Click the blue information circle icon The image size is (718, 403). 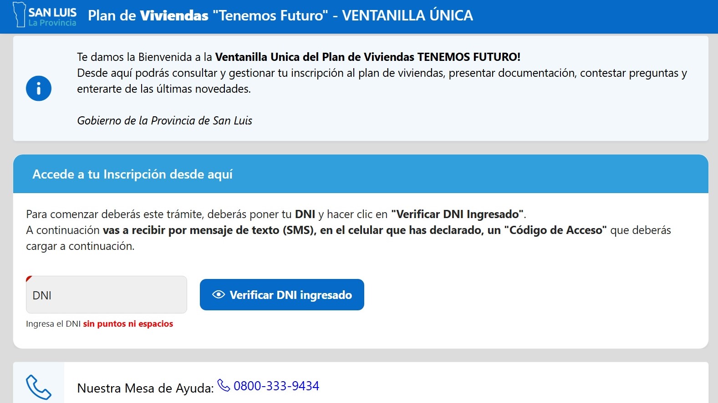click(x=39, y=88)
